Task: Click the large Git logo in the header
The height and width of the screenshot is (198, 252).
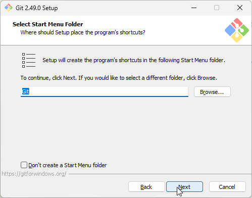Action: pos(237,30)
